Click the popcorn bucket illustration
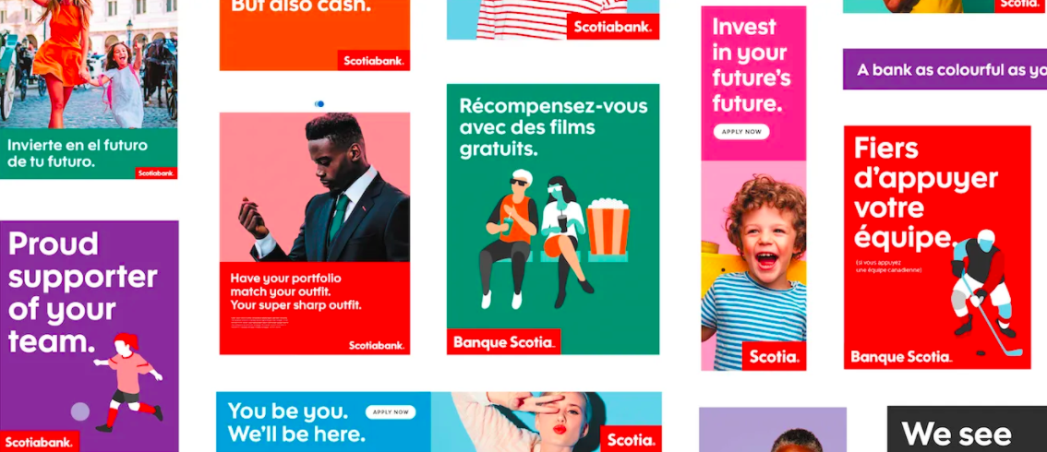 pos(608,227)
